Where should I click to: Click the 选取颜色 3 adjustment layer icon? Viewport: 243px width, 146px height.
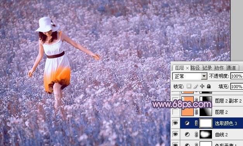click(x=187, y=123)
